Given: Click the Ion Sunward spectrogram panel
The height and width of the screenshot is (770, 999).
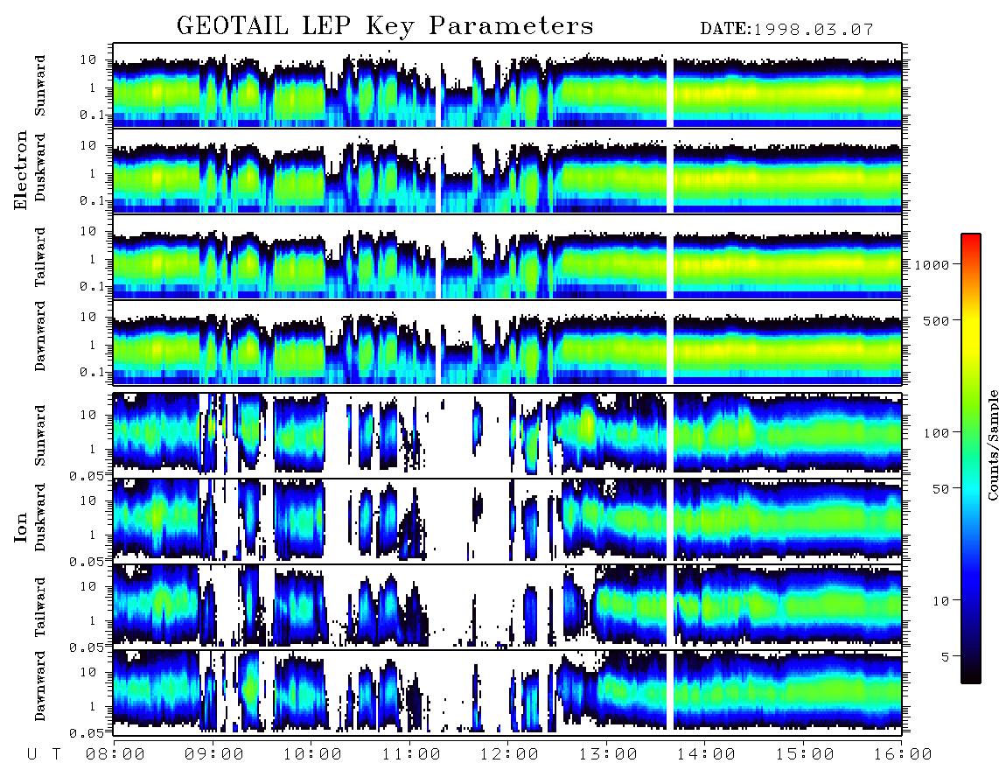Looking at the screenshot, I should click(507, 435).
